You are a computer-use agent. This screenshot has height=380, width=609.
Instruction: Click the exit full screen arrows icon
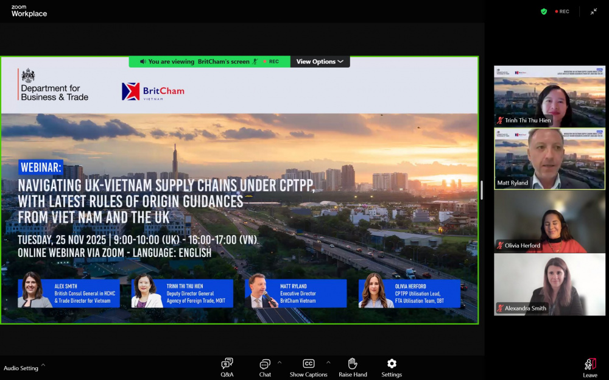594,12
